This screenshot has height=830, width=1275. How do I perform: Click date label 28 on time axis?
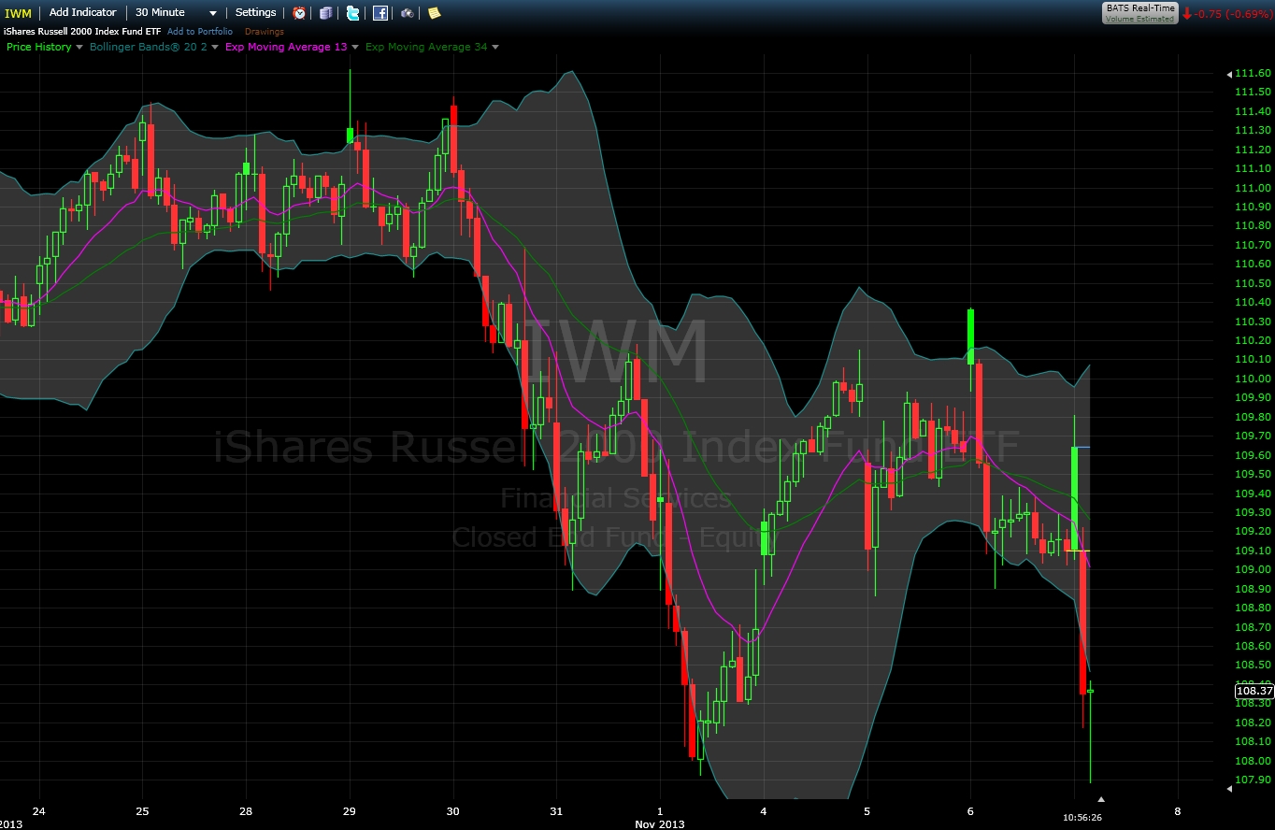pos(246,810)
